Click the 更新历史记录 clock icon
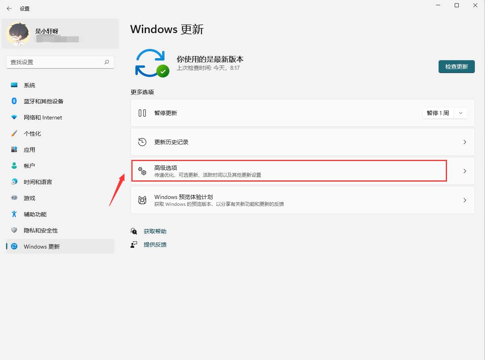This screenshot has width=485, height=360. point(142,142)
